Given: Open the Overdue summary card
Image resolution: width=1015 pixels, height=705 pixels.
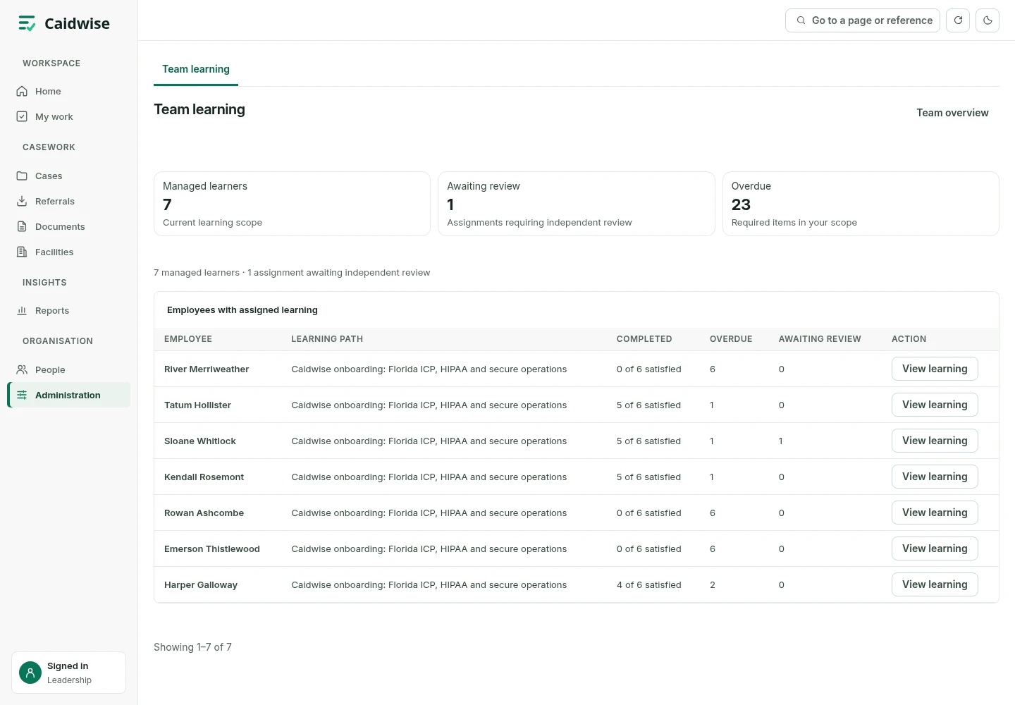Looking at the screenshot, I should tap(861, 204).
